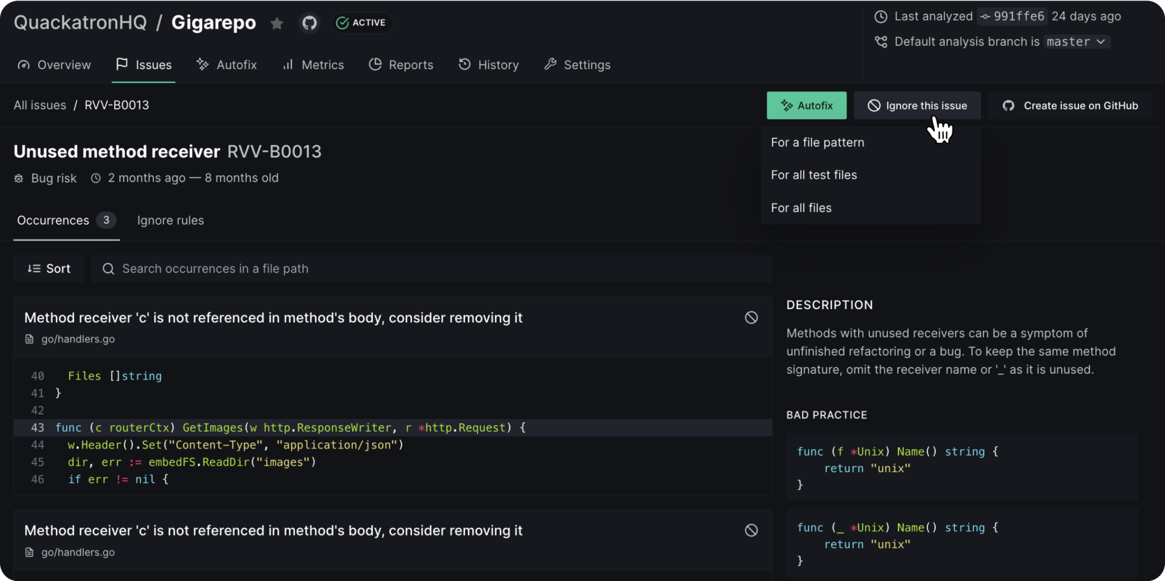Viewport: 1165px width, 581px height.
Task: Create issue on GitHub
Action: [x=1070, y=106]
